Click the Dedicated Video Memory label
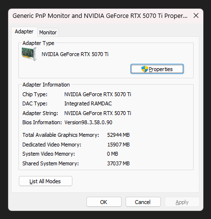 tap(52, 145)
